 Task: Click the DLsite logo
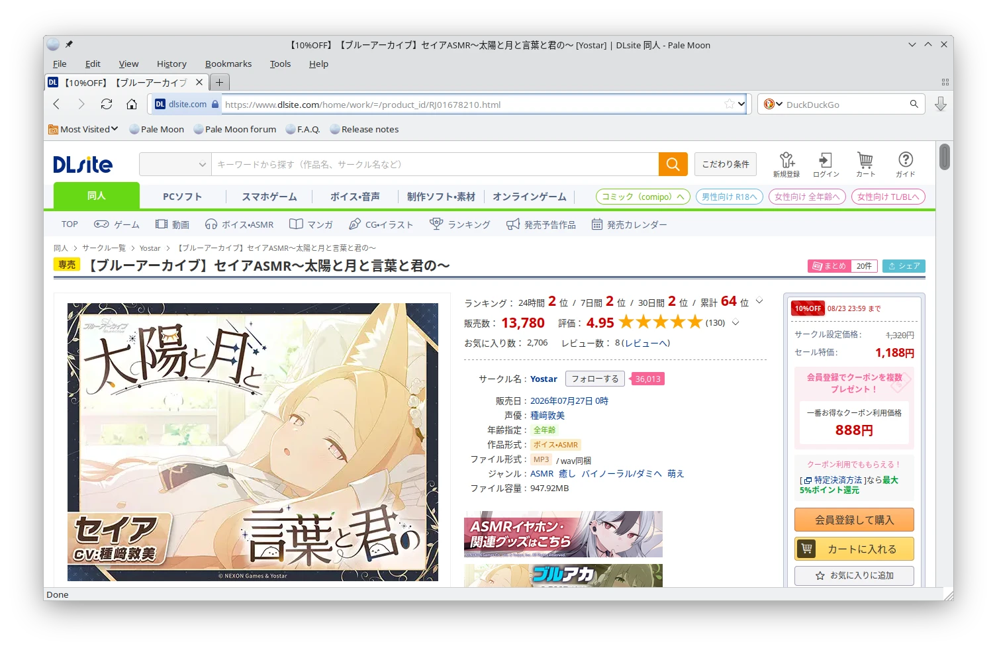83,164
